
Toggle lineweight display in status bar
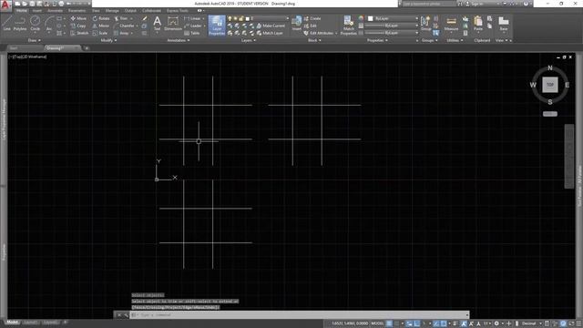455,323
